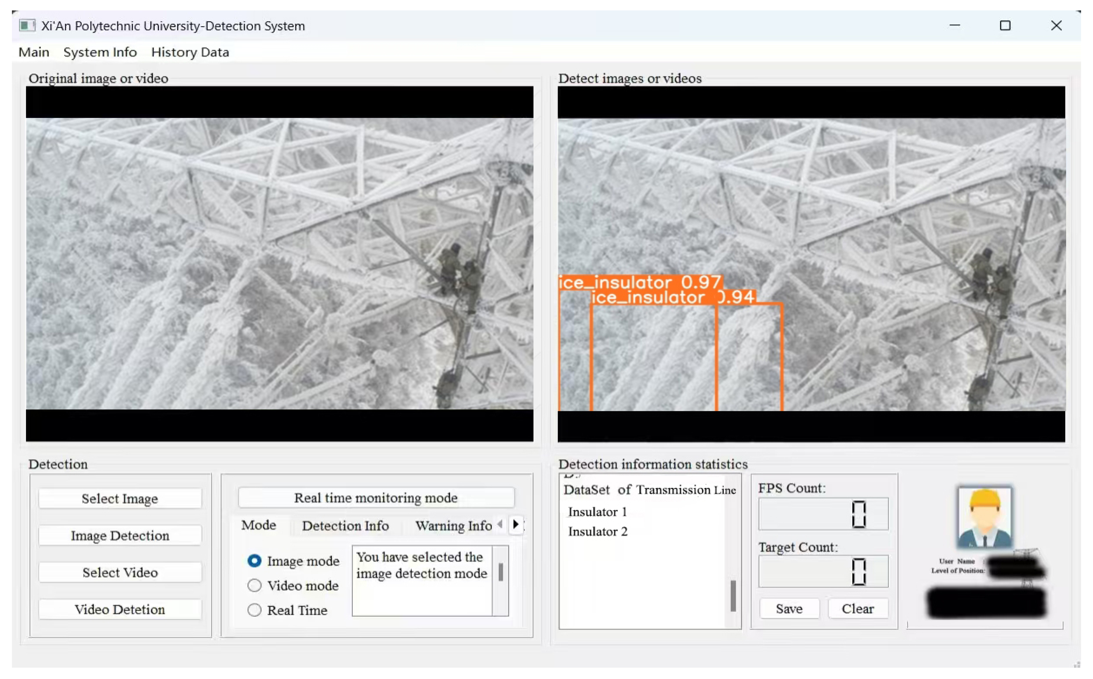Select Insulator 2 in the detection list
The height and width of the screenshot is (679, 1093).
[597, 532]
